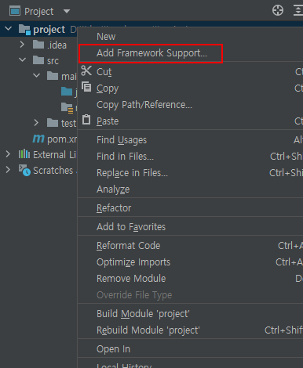Open the New submenu
The height and width of the screenshot is (368, 303).
191,37
